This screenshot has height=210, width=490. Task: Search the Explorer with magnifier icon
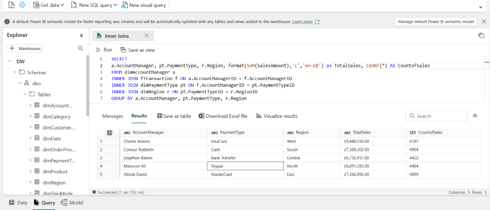click(80, 48)
